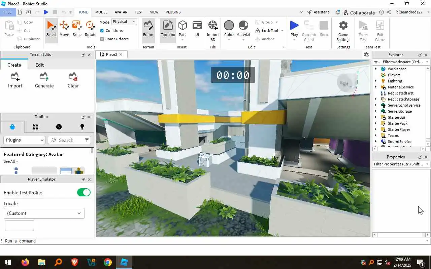Open the Lock Tool dropdown arrow
This screenshot has height=269, width=431.
282,31
